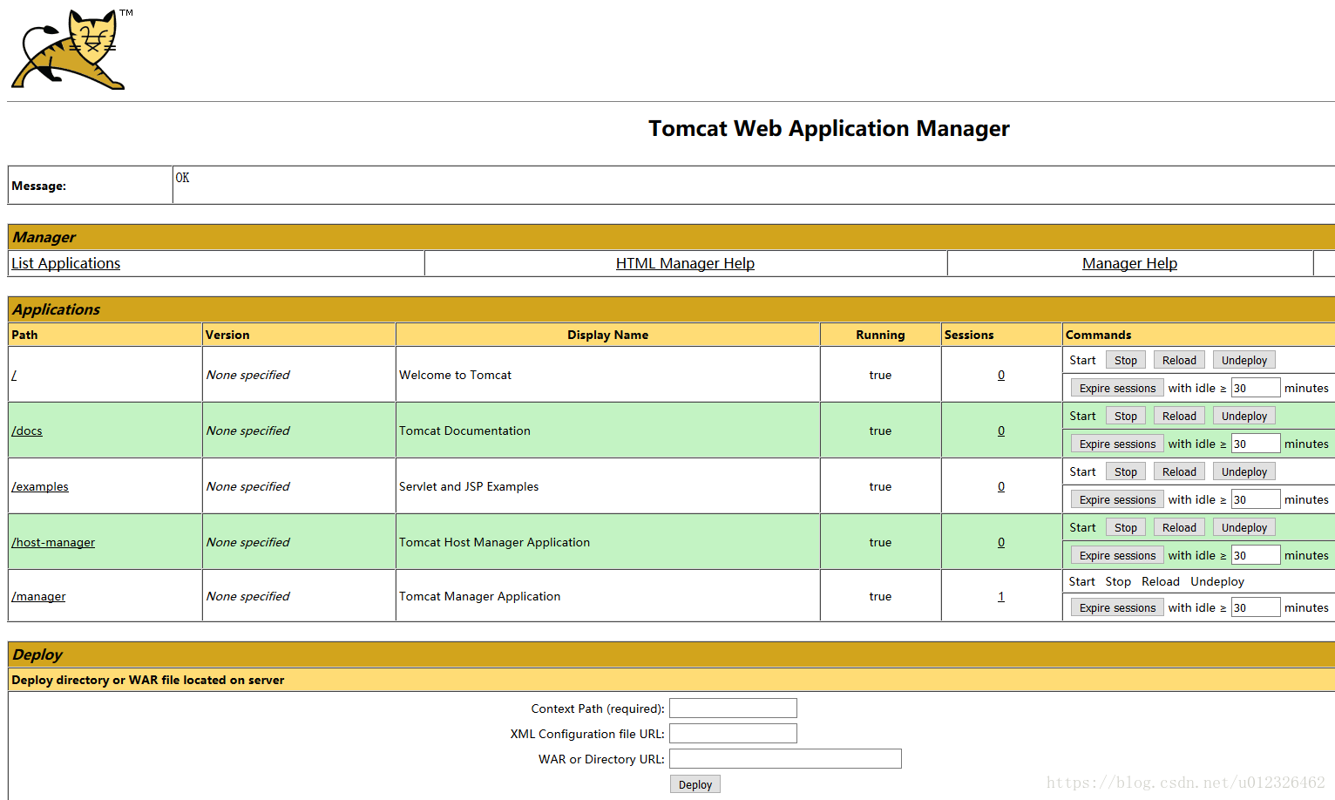Stop the /host-manager application
1335x800 pixels.
1126,527
